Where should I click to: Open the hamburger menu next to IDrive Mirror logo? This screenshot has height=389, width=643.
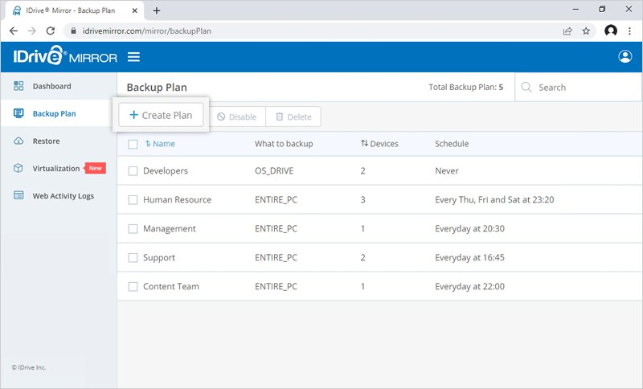[133, 57]
